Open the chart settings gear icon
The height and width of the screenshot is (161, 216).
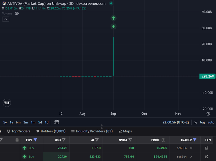point(208,114)
